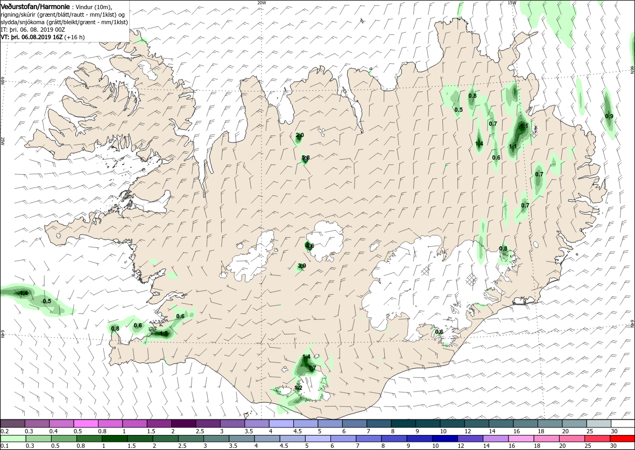
Task: Click the 2.0 precipitation value on the map
Action: 300,135
